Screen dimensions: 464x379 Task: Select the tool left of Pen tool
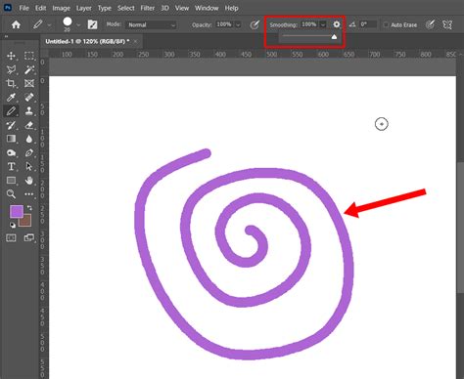click(x=11, y=152)
